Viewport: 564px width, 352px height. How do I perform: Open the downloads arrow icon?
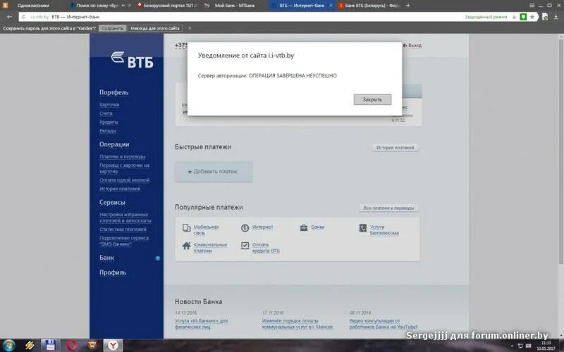tap(556, 16)
